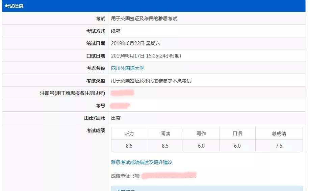Click the 阅读 score 8.5 cell
The height and width of the screenshot is (191, 310).
pos(165,146)
